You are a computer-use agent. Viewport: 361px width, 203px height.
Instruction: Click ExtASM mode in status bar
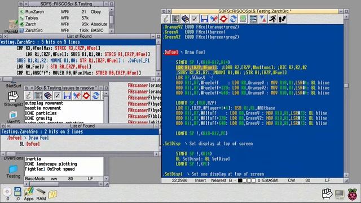tap(270, 180)
